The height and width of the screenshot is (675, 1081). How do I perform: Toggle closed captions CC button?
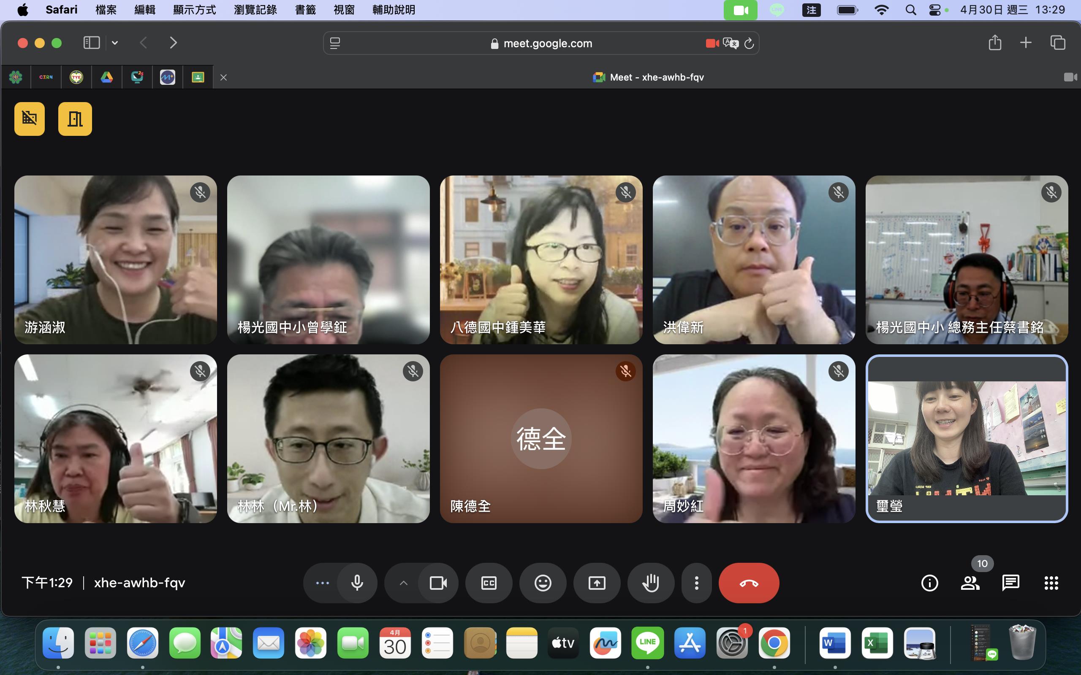(489, 583)
